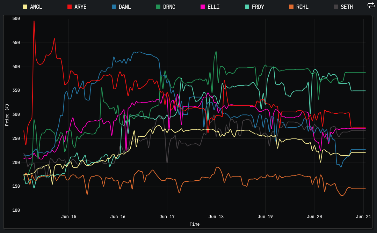
Task: Click the 150 price axis value
Action: click(16, 186)
